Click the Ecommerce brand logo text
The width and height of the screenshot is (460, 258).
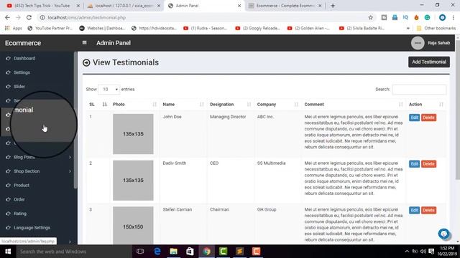[x=23, y=43]
